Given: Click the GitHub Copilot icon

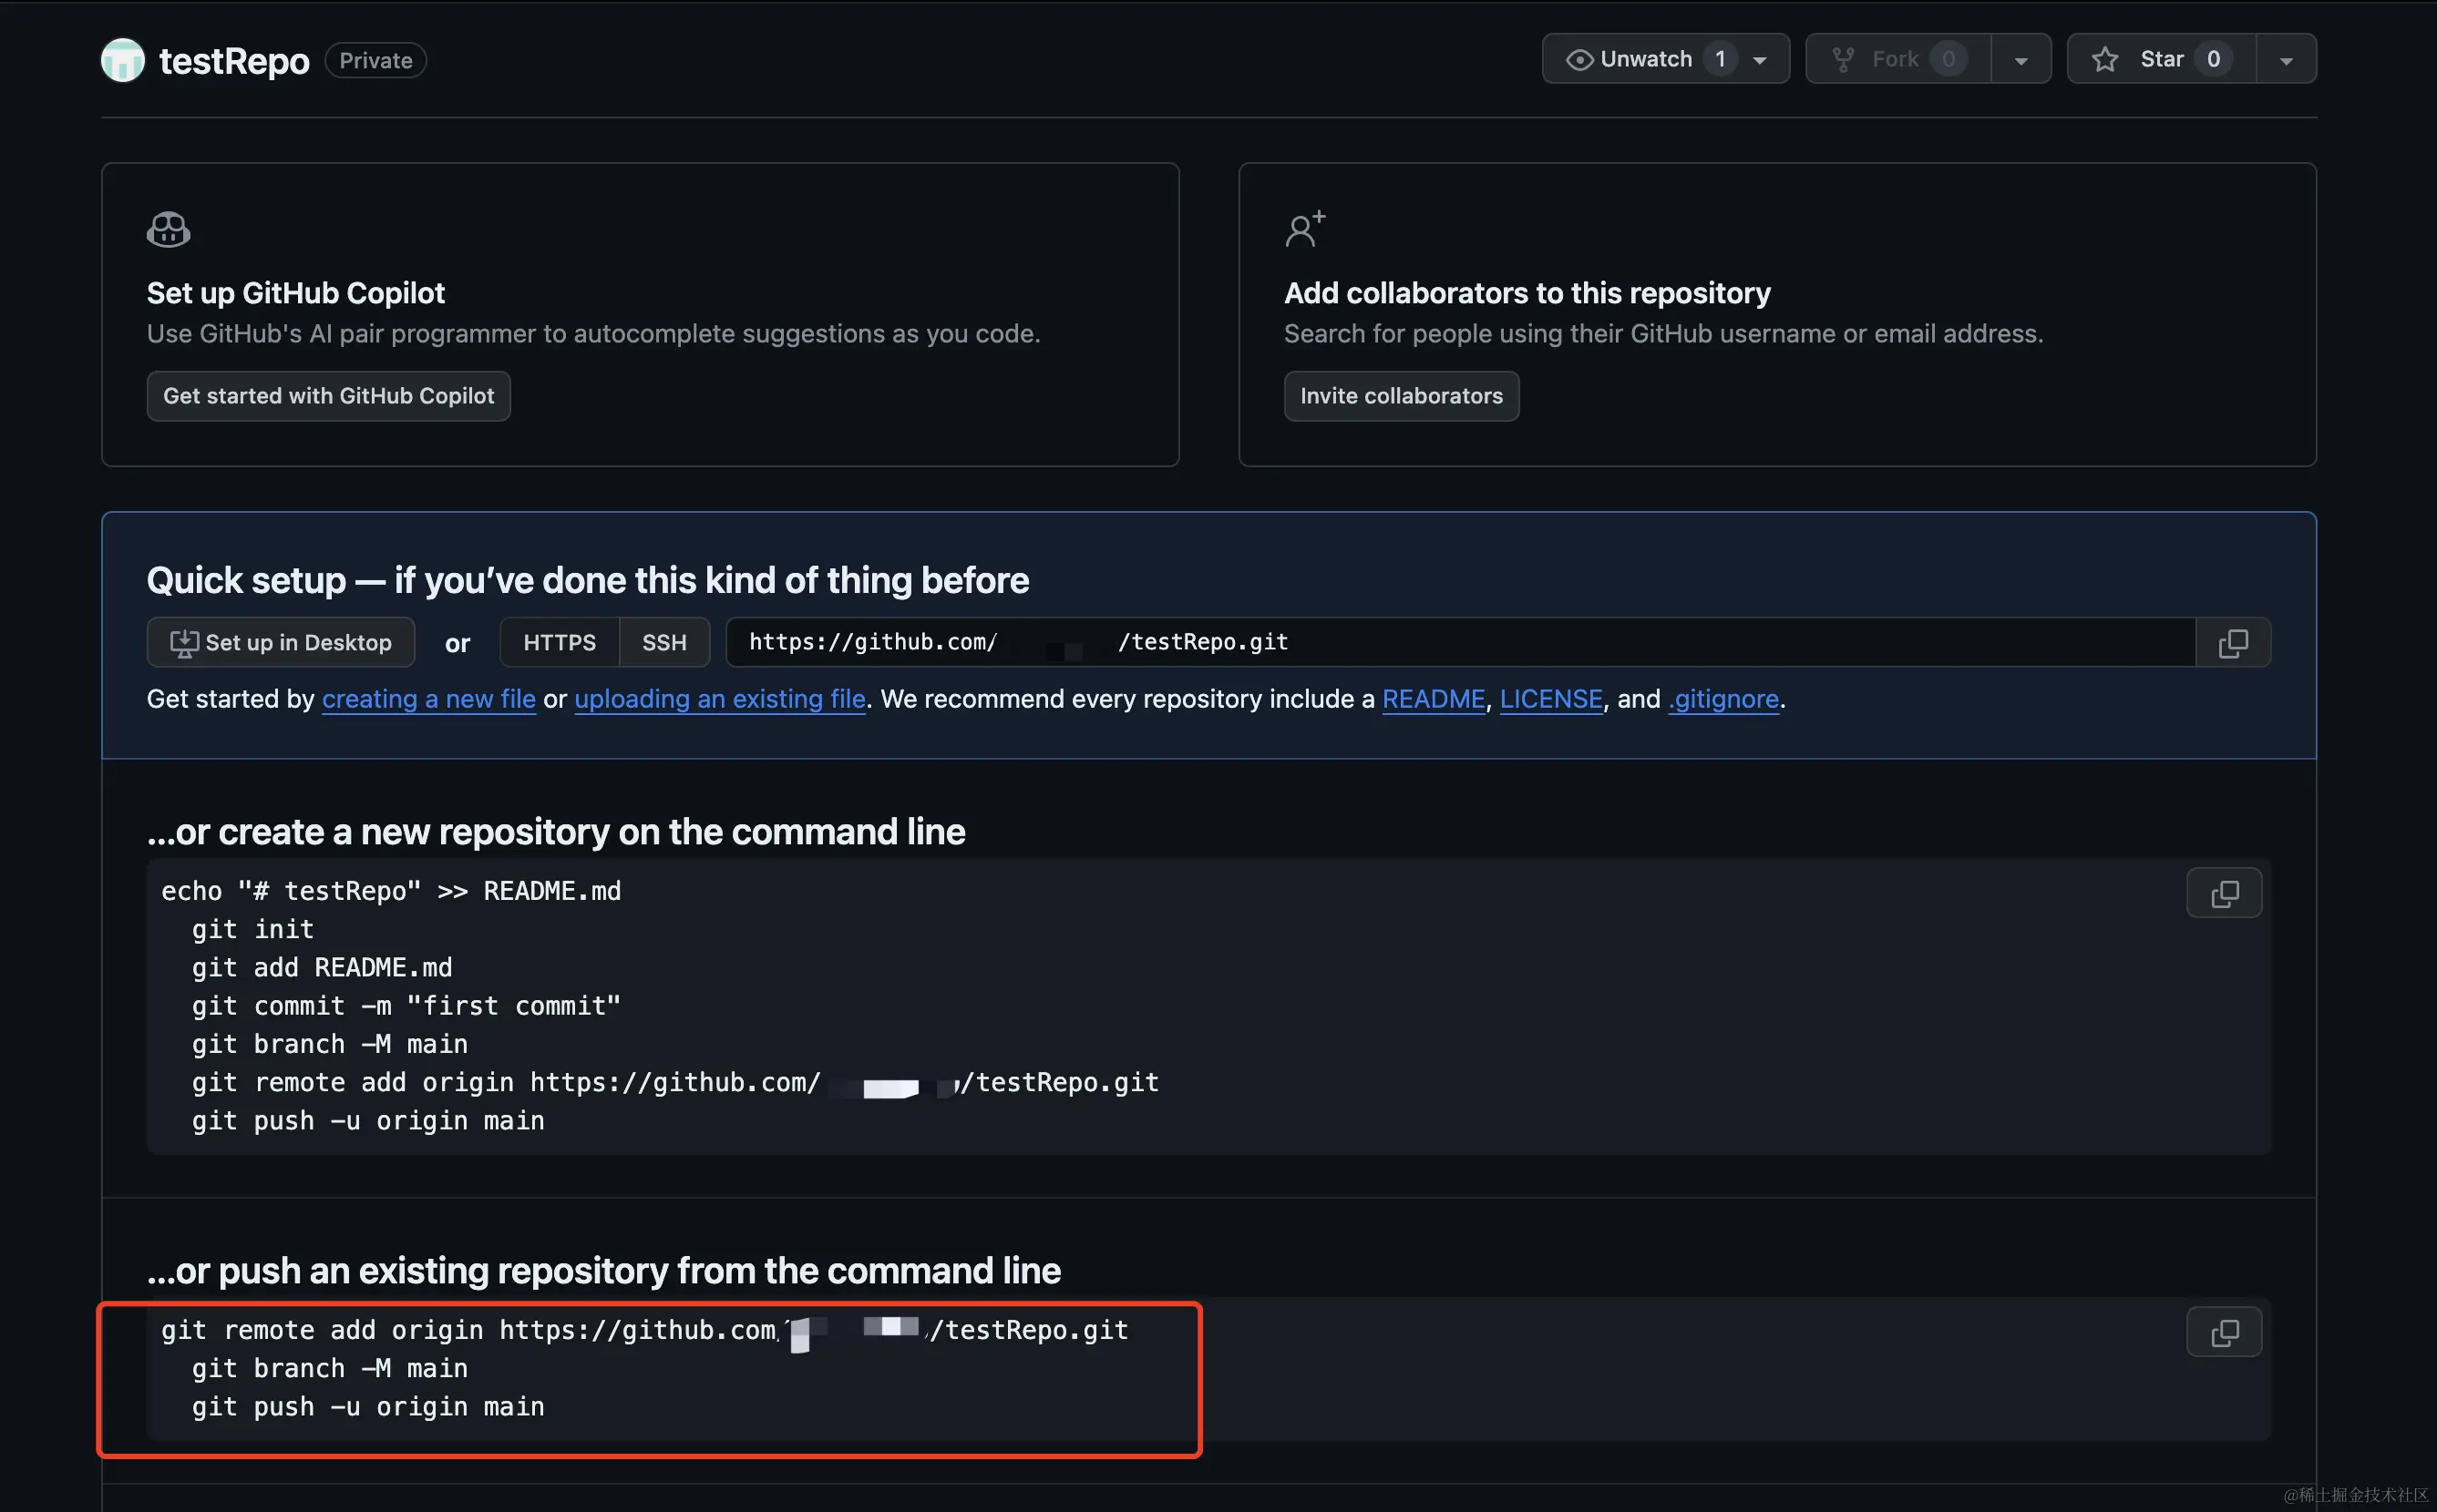Looking at the screenshot, I should [x=168, y=230].
